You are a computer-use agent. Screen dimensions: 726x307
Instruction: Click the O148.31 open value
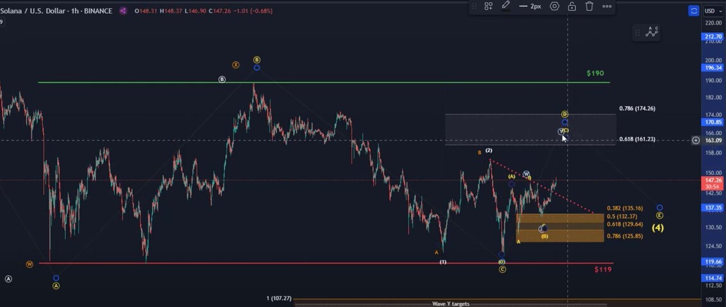[x=146, y=11]
